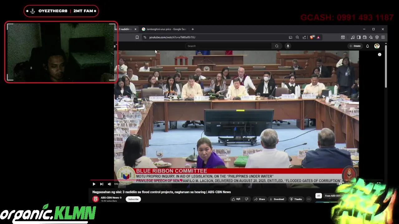Viewport: 399px width, 224px height.
Task: Open site settings icon beside URL
Action: (x=145, y=37)
